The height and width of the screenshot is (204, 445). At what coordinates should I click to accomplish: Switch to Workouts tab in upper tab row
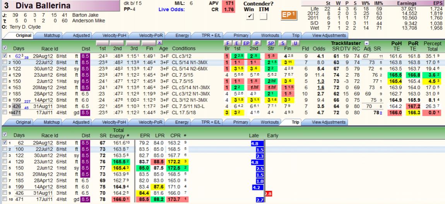click(x=270, y=36)
